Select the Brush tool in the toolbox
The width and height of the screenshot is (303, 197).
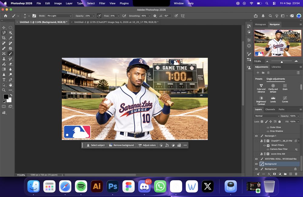(10, 54)
